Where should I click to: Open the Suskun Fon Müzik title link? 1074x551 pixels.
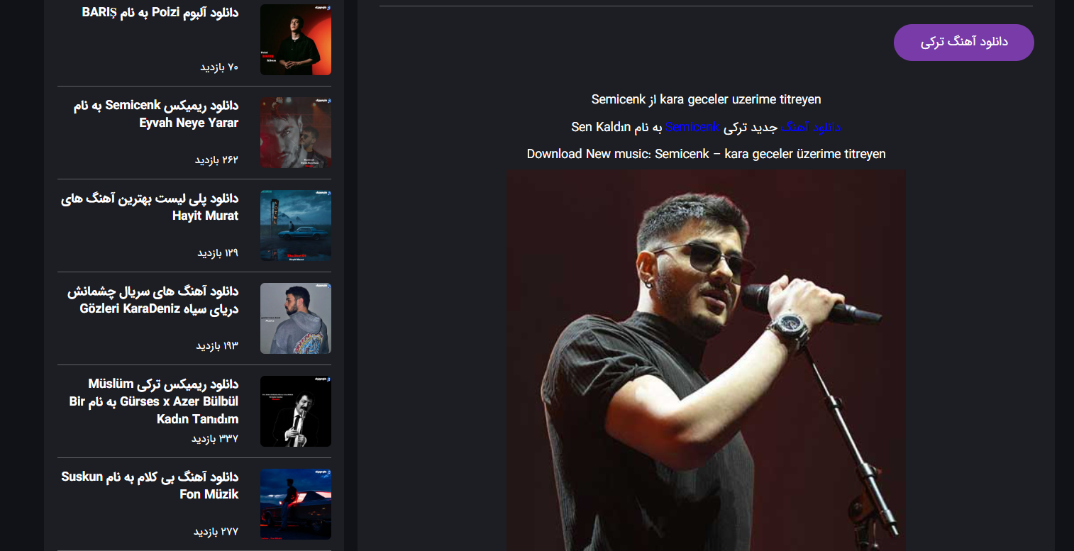(150, 485)
